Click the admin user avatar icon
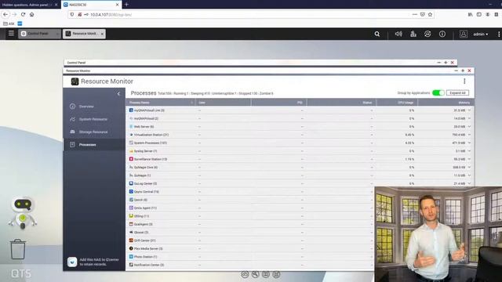The height and width of the screenshot is (282, 502). [x=464, y=34]
